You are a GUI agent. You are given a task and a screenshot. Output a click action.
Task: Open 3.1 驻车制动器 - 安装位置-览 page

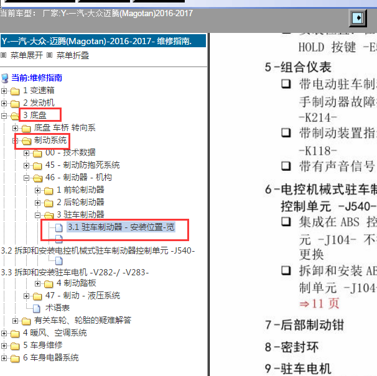[121, 227]
